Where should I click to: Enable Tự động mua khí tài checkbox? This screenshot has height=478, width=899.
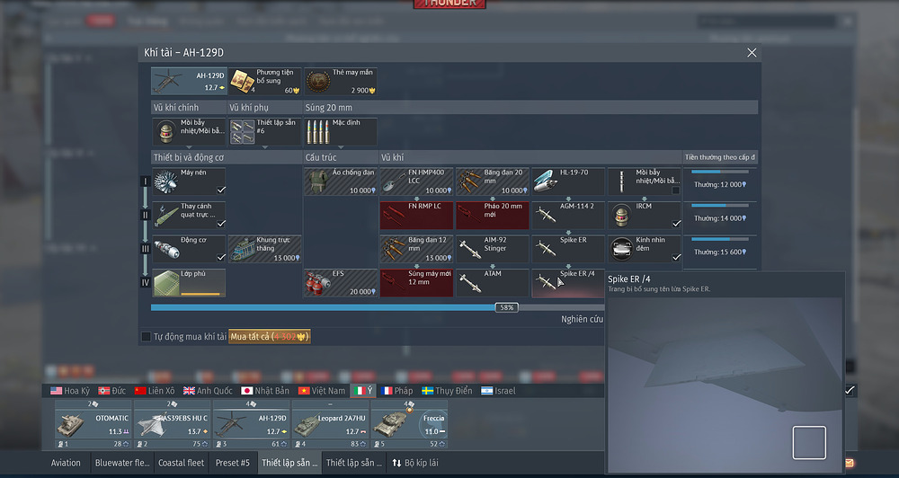(x=147, y=336)
